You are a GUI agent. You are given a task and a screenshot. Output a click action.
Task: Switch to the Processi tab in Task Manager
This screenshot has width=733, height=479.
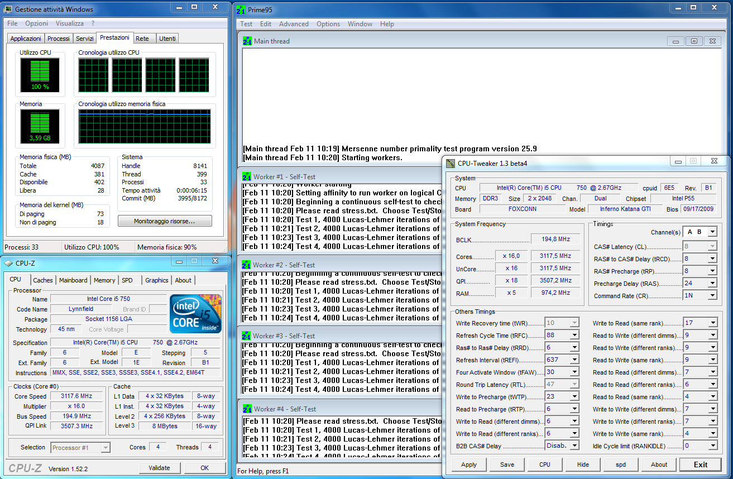pyautogui.click(x=59, y=39)
